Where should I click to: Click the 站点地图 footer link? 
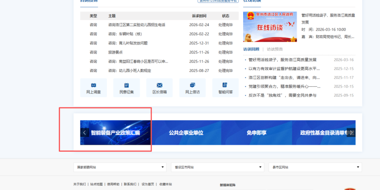coord(96,184)
